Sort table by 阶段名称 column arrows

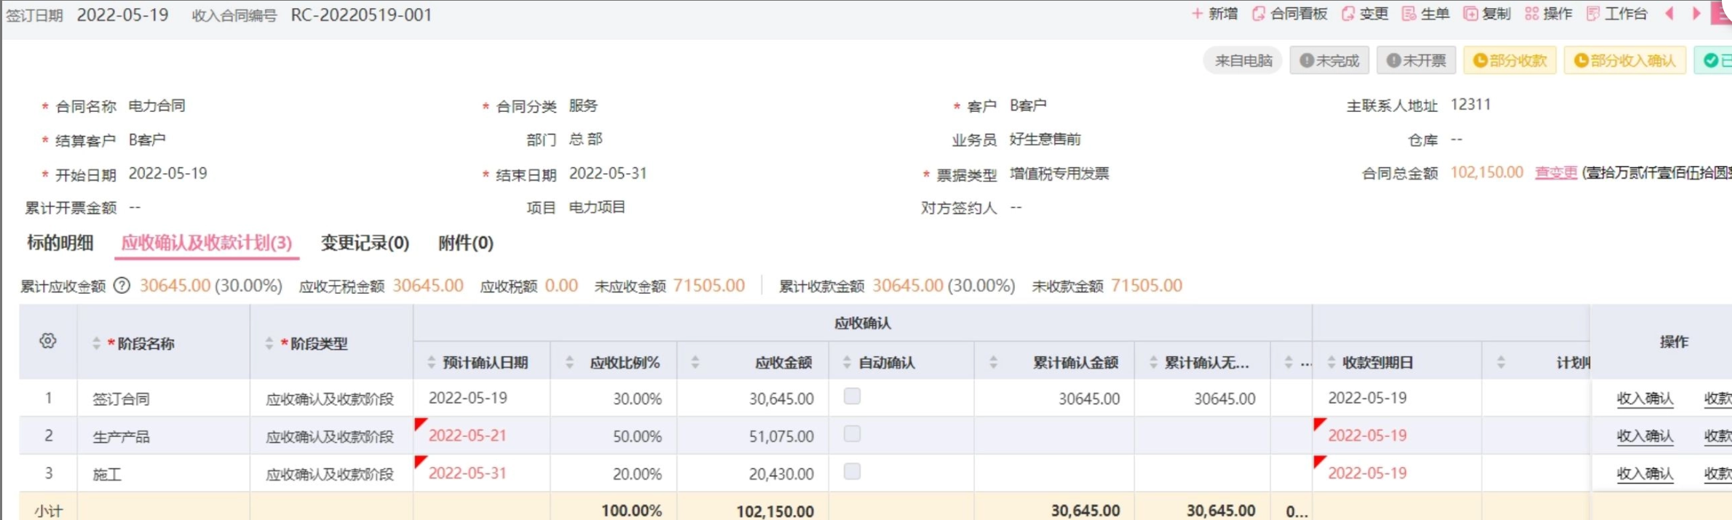pos(96,343)
